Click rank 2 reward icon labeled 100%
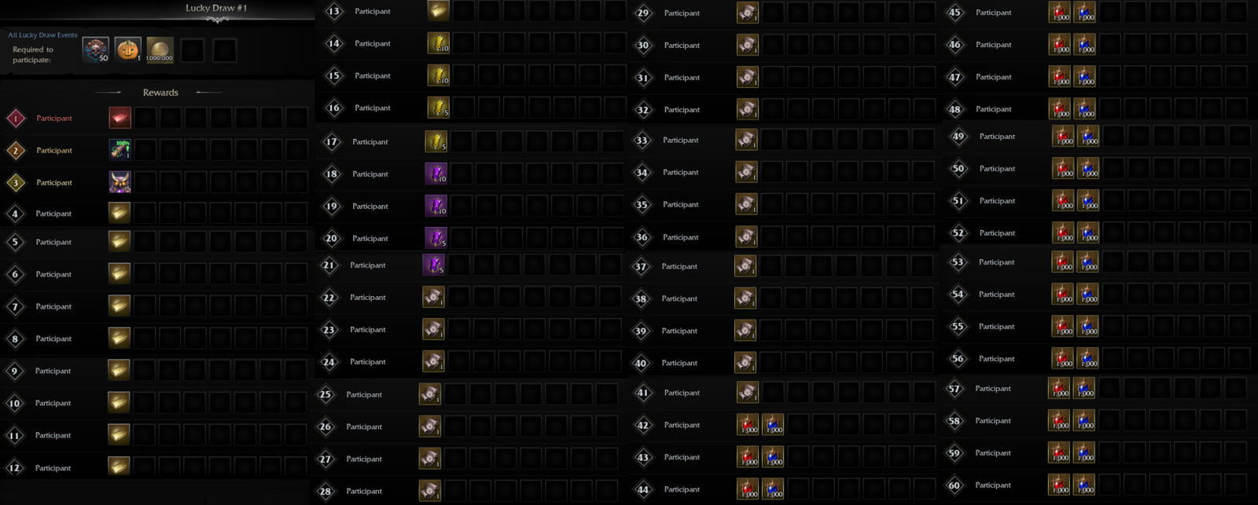The height and width of the screenshot is (505, 1258). point(120,150)
